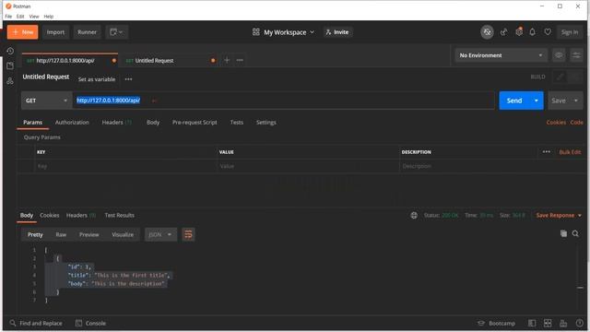Add a new request tab
The height and width of the screenshot is (332, 590).
pyautogui.click(x=227, y=60)
